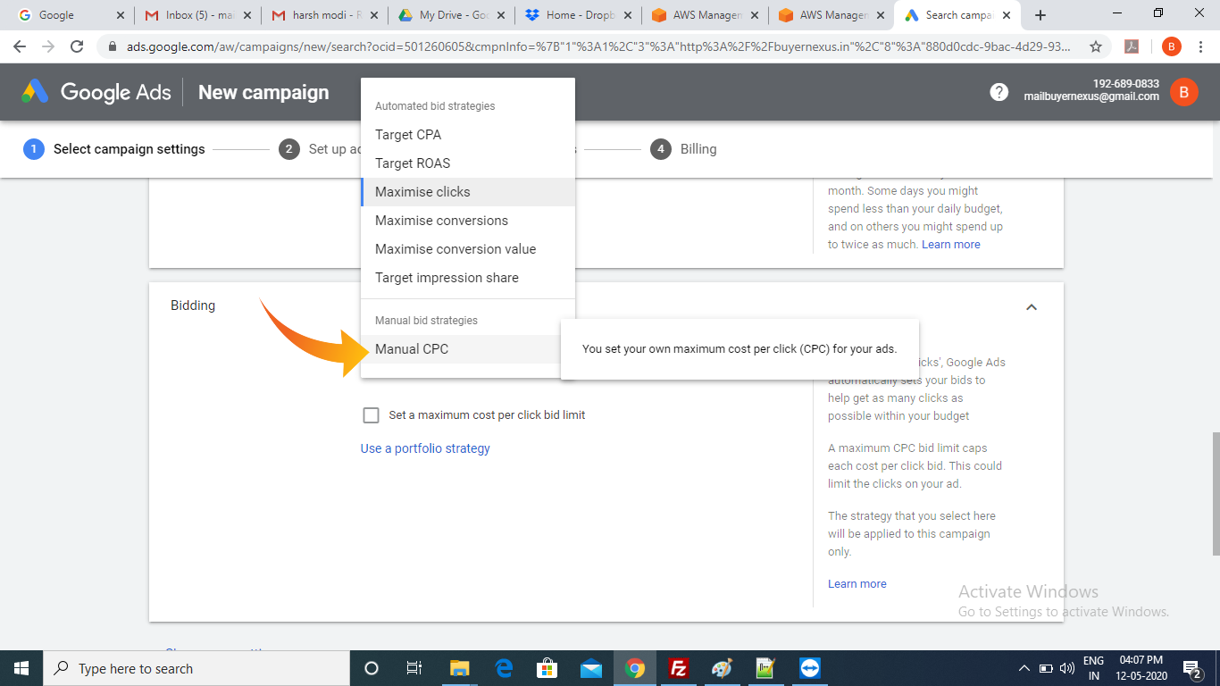
Task: Show hidden system tray icons
Action: 1024,668
